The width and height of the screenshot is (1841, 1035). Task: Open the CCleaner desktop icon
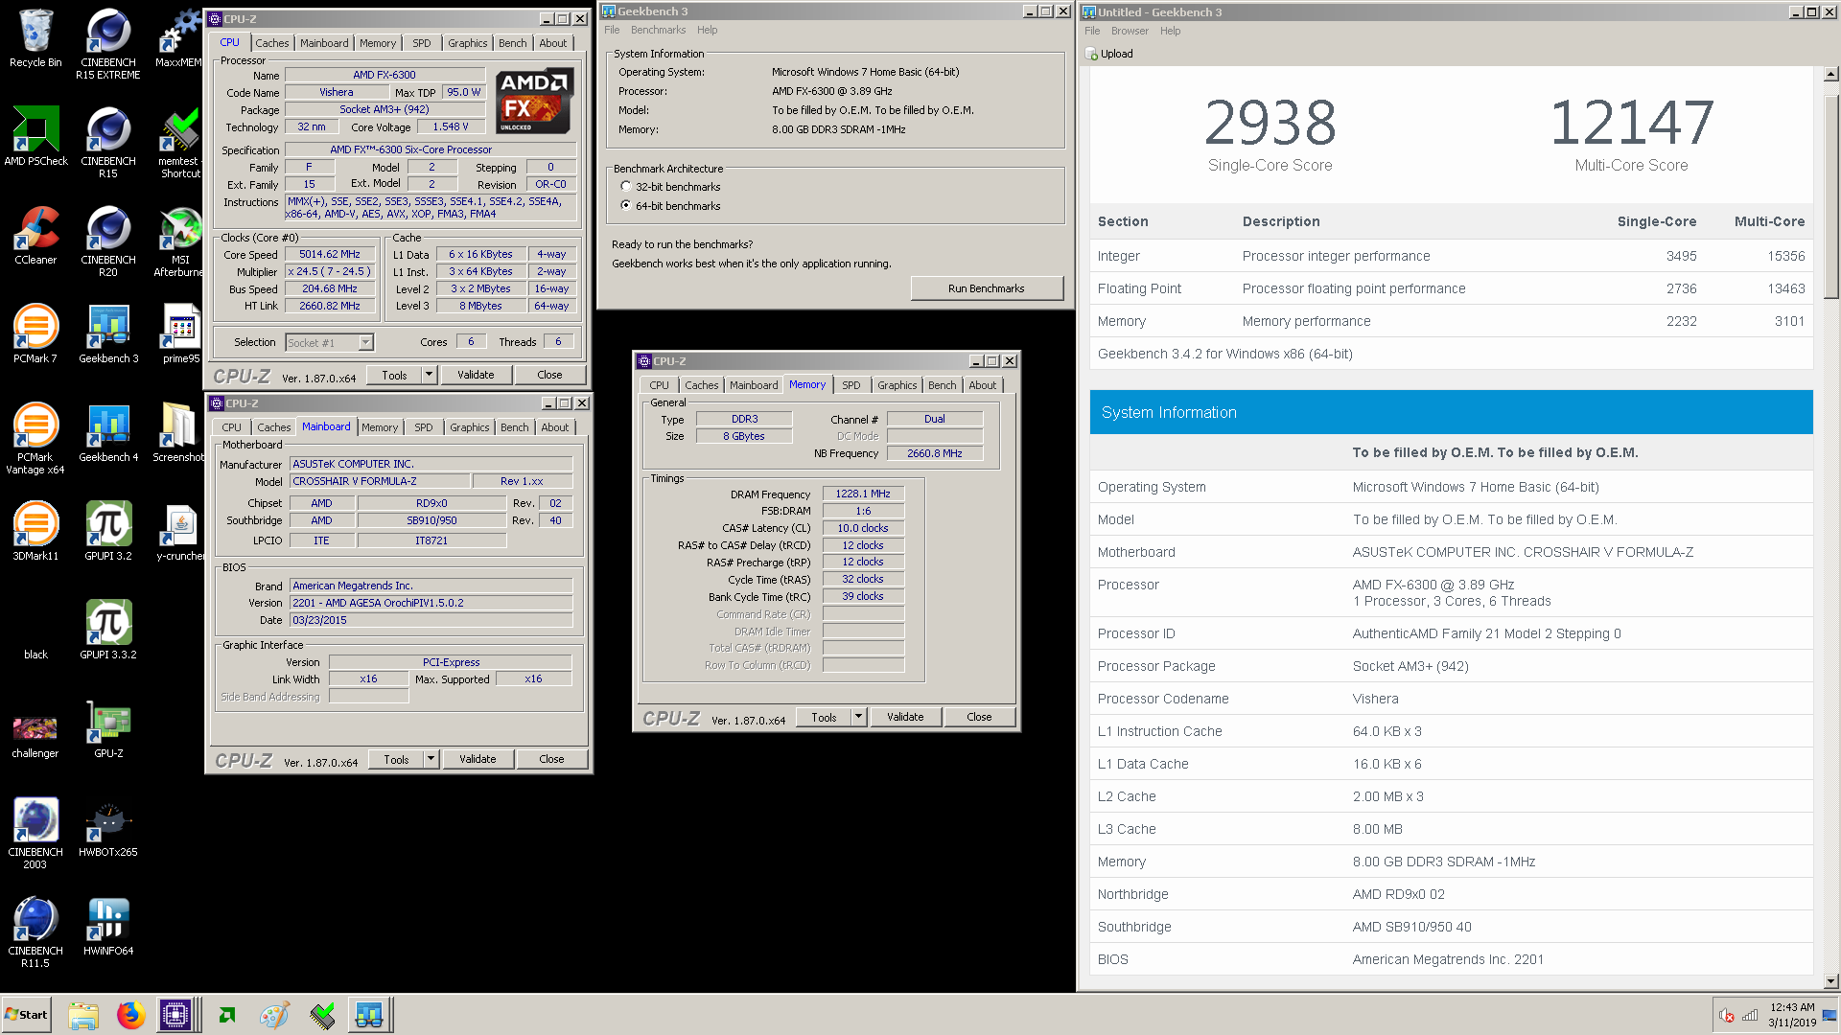pyautogui.click(x=35, y=236)
